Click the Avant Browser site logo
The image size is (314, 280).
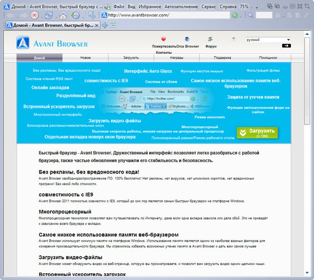[52, 43]
